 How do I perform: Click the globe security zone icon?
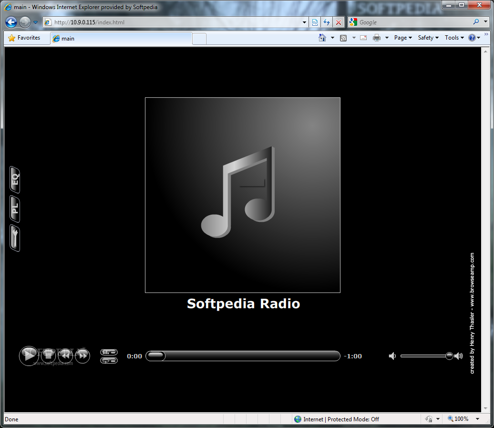coord(298,419)
